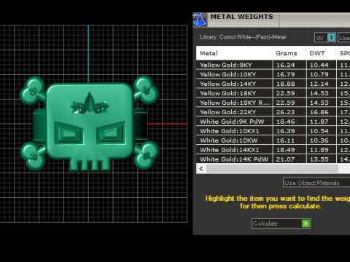Click the 16.24 grams value
The image size is (350, 262).
(285, 65)
